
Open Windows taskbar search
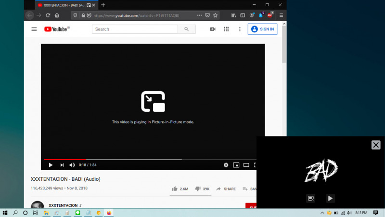coord(15,213)
